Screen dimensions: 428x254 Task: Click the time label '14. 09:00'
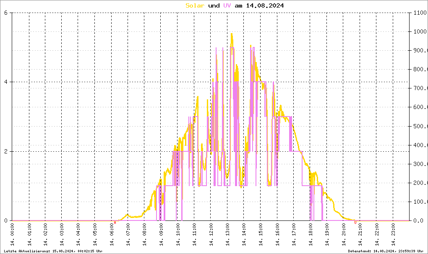[x=161, y=234]
